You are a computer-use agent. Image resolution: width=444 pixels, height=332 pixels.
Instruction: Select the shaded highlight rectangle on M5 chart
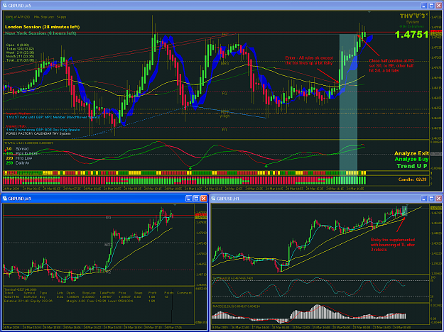[348, 109]
